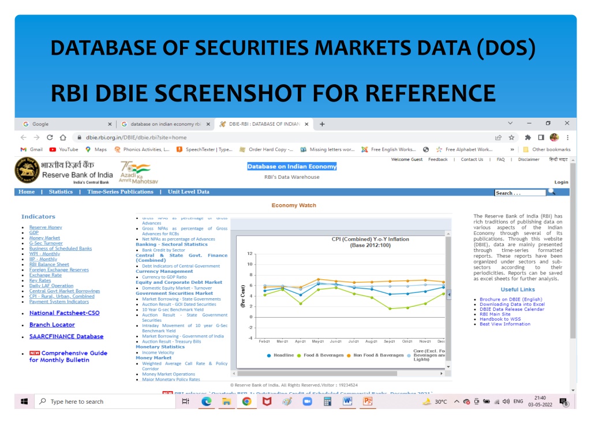
Task: Open the Branch Locator link
Action: [x=52, y=324]
